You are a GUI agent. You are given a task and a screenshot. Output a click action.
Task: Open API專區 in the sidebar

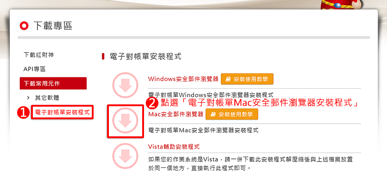tap(35, 69)
